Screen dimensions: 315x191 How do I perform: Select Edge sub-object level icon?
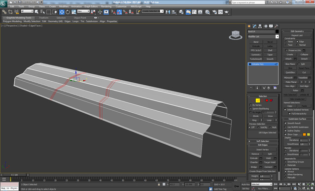click(258, 100)
